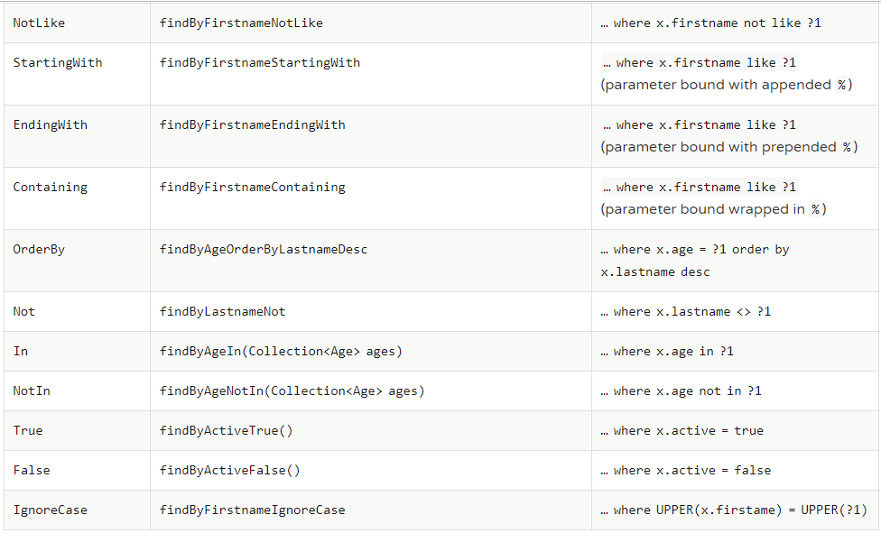The image size is (881, 533).
Task: Select the NotLike keyword cell
Action: (x=77, y=23)
